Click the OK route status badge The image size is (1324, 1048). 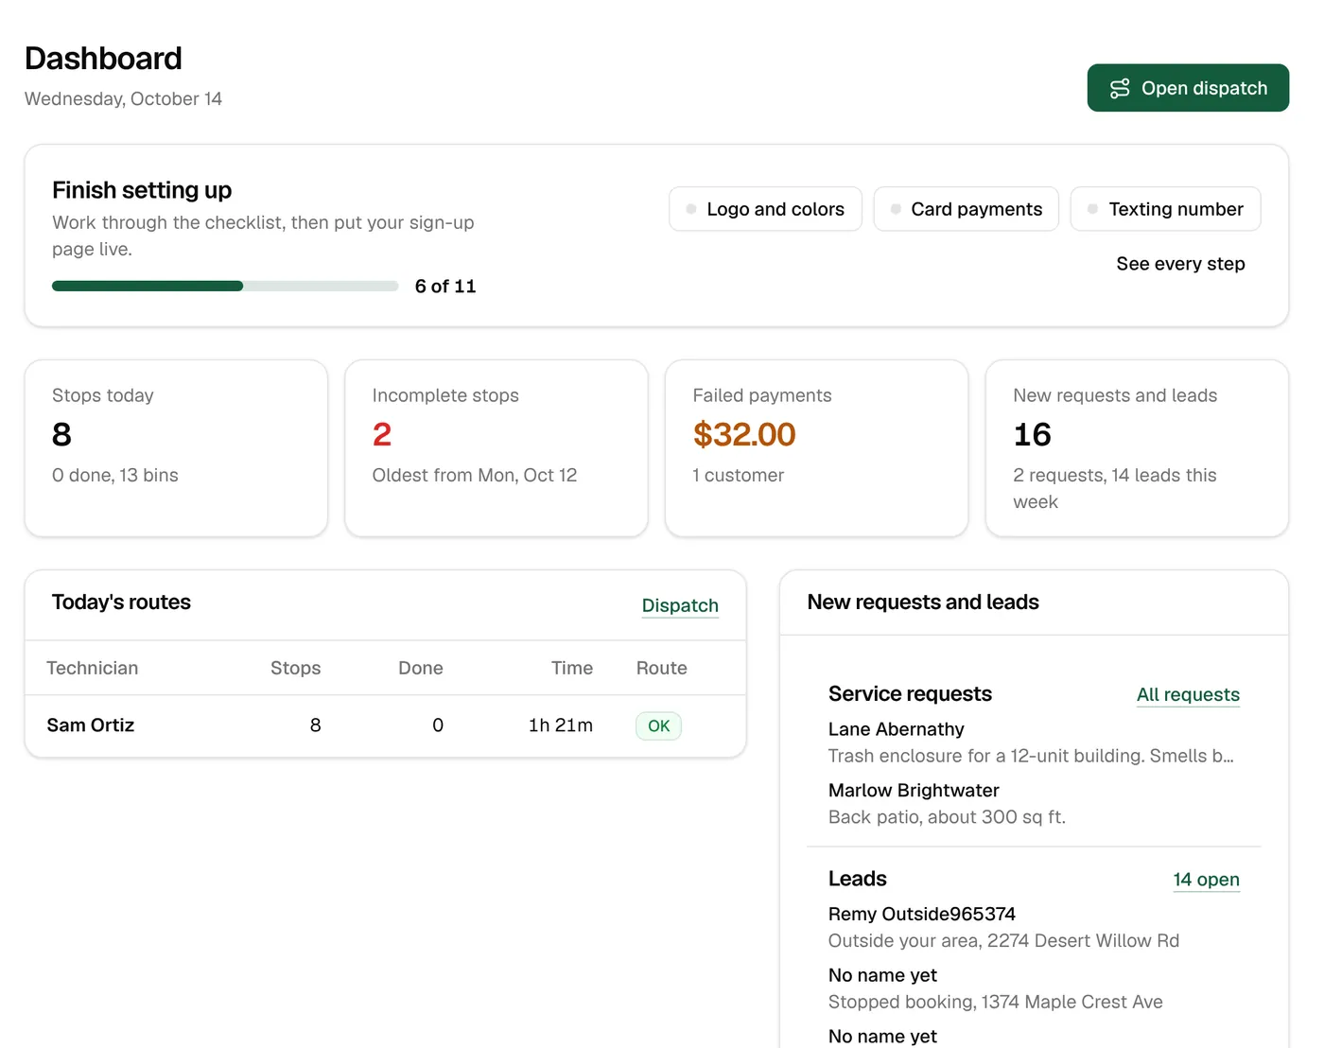(658, 725)
